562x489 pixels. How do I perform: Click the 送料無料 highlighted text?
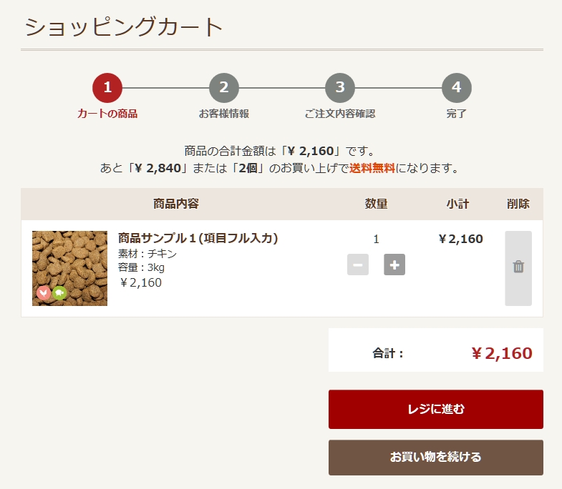point(372,168)
